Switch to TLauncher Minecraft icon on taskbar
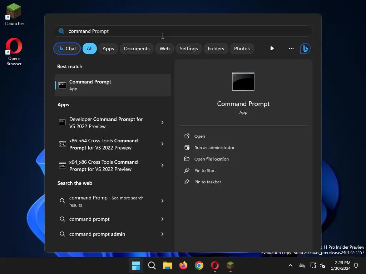 coord(231,265)
